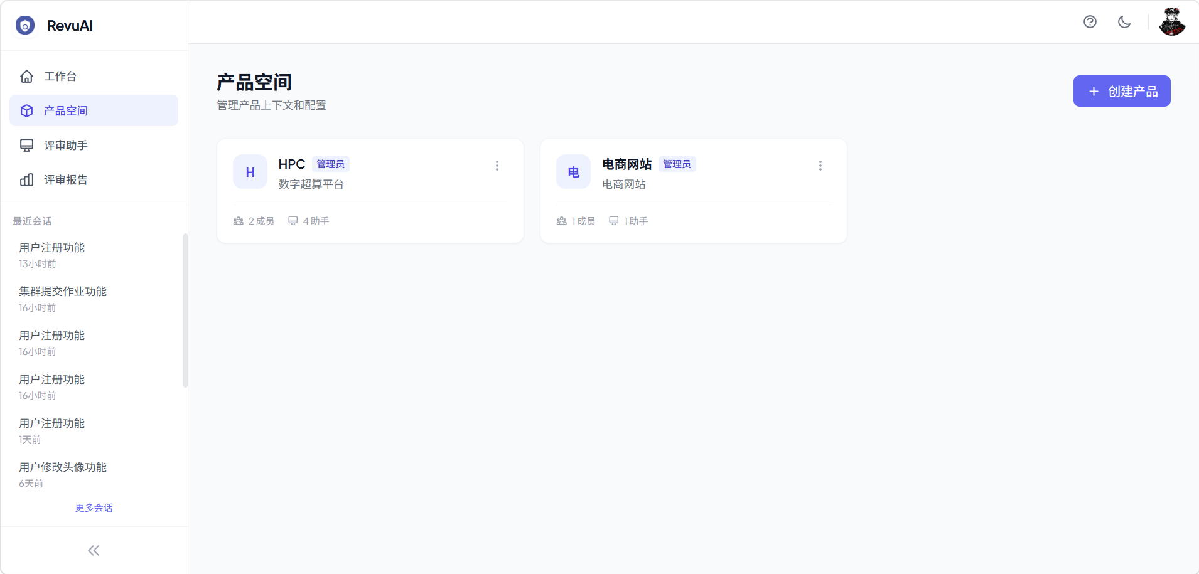Click the 管理员 badge on 电商网站 card
Screen dimensions: 1199x574
click(x=677, y=164)
